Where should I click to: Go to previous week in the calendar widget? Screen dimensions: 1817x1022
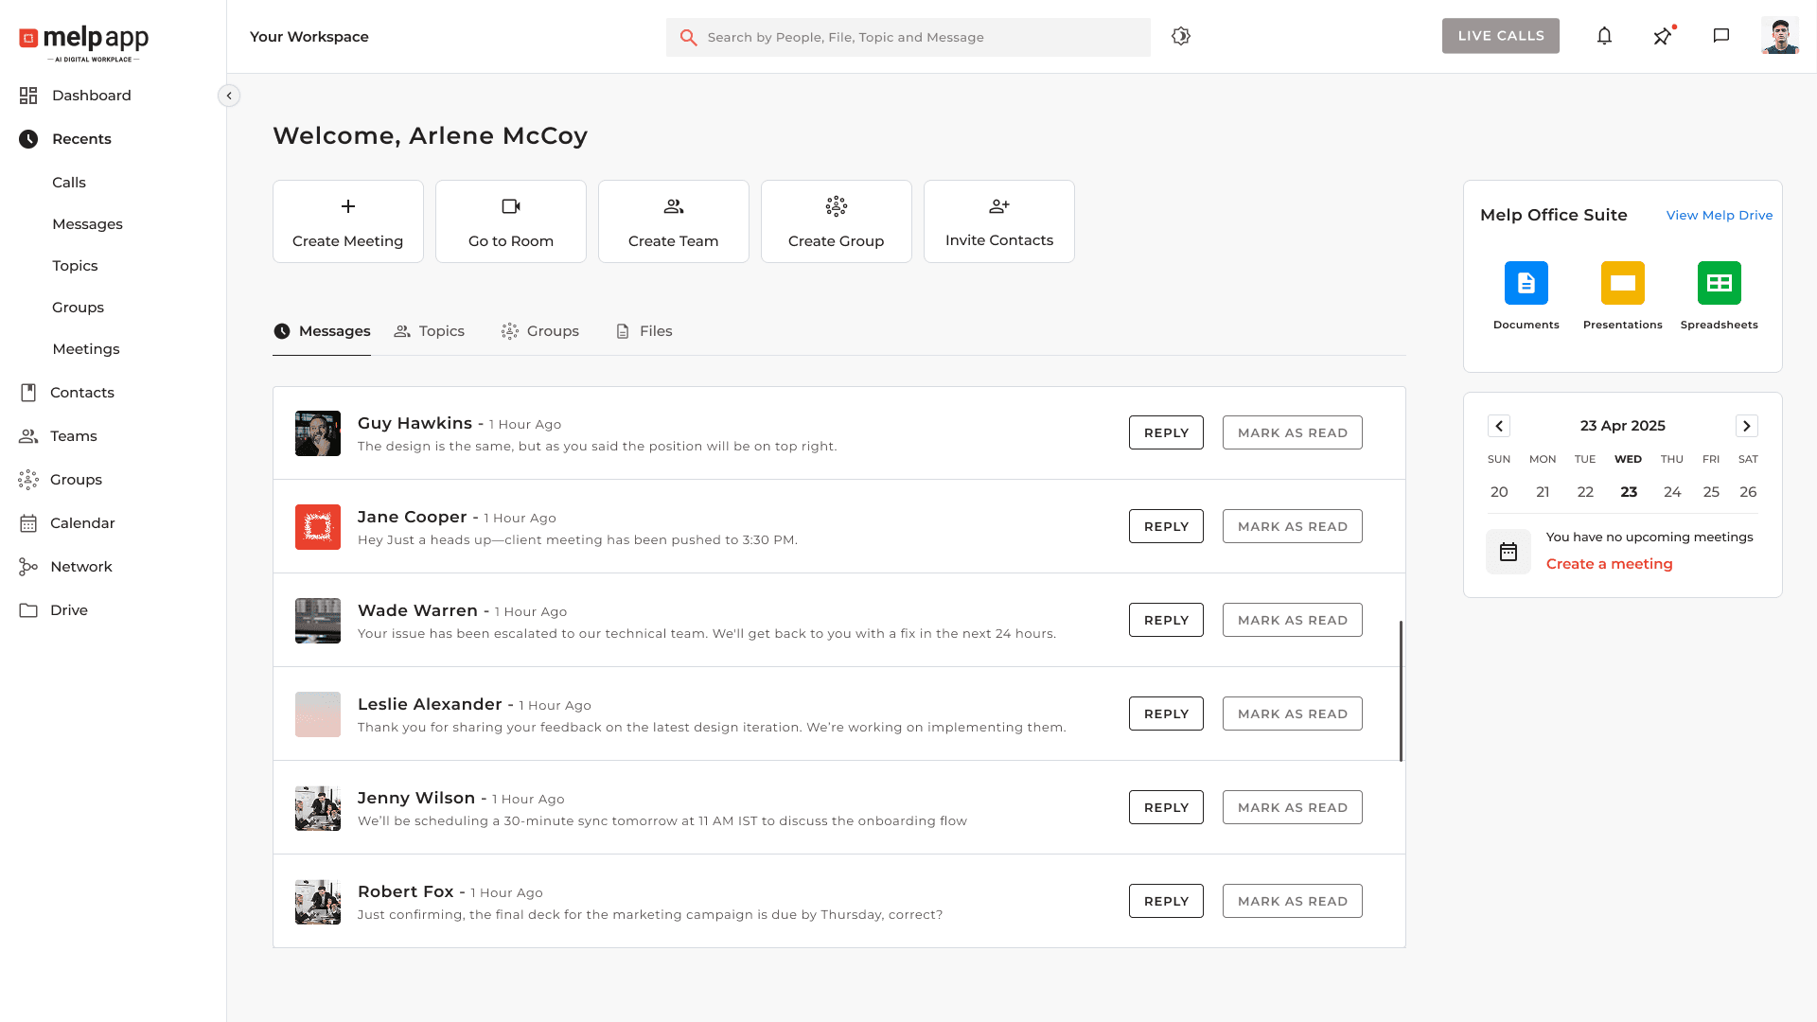[x=1499, y=426]
